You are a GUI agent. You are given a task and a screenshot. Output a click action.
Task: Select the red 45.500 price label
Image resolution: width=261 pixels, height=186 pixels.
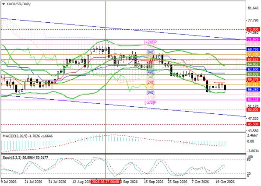[253, 124]
